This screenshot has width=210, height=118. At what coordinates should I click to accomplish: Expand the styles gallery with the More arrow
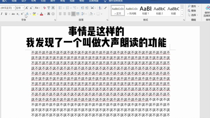pos(182,14)
